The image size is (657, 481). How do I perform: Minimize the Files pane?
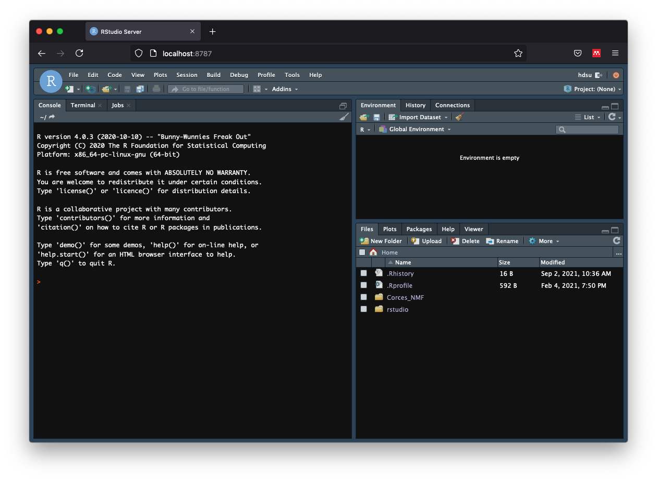pos(605,231)
